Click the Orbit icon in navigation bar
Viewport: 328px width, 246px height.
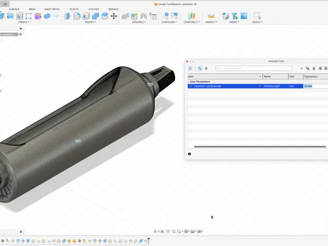155,231
